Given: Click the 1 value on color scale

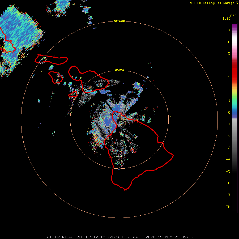Looking at the screenshot, I should pos(229,101).
